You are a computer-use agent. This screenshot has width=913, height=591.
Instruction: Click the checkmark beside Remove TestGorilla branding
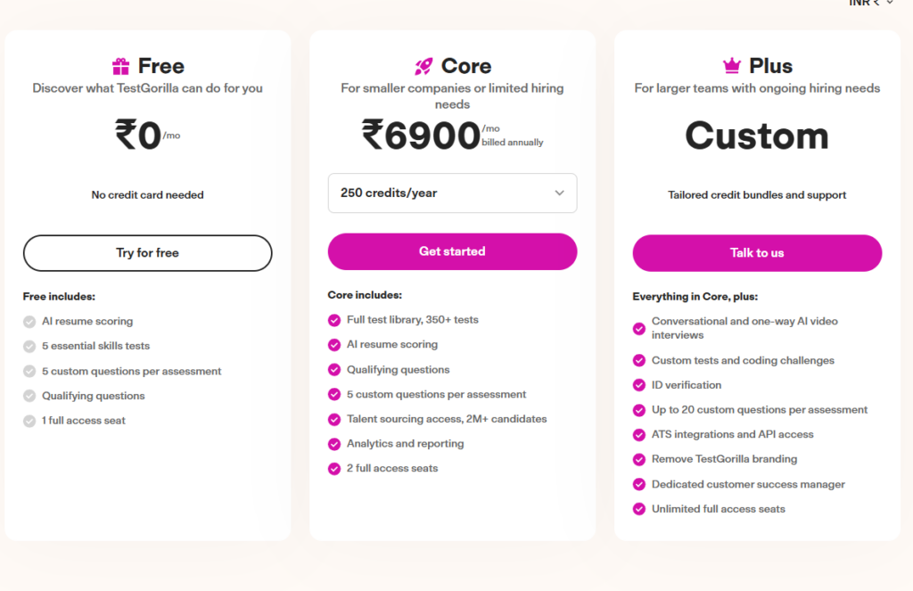coord(638,459)
